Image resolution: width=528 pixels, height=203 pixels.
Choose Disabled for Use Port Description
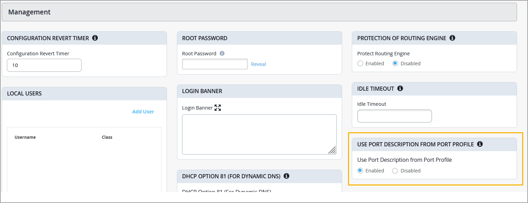tap(395, 171)
